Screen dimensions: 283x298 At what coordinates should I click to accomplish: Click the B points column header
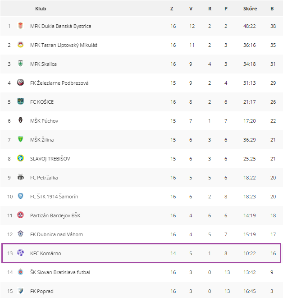click(x=272, y=9)
